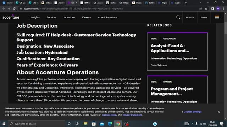Open a new browser tab

tap(186, 3)
